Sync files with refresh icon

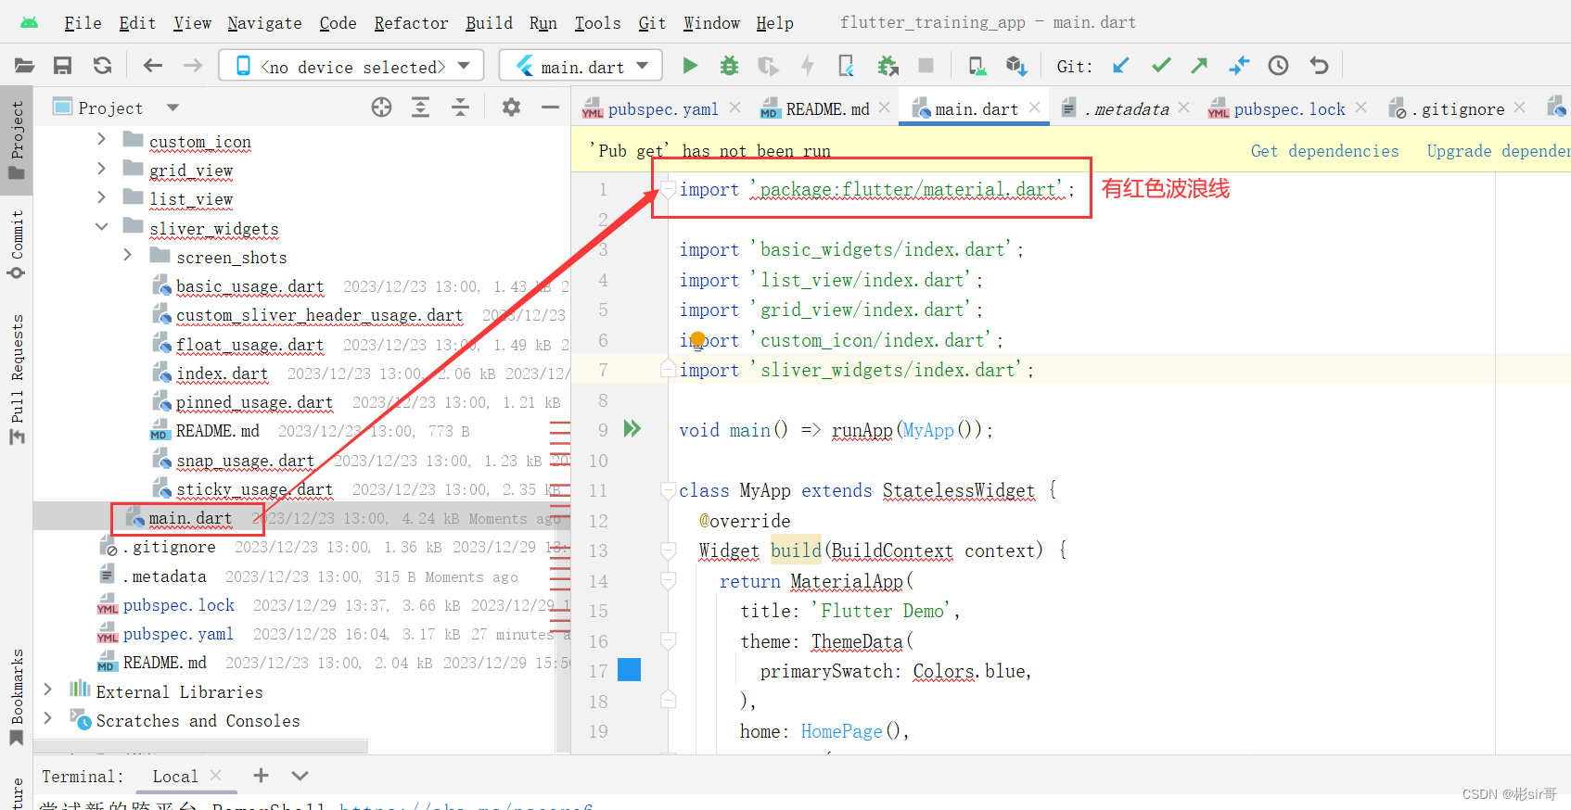click(102, 66)
